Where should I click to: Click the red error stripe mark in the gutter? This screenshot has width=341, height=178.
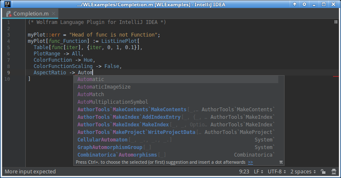[336, 76]
